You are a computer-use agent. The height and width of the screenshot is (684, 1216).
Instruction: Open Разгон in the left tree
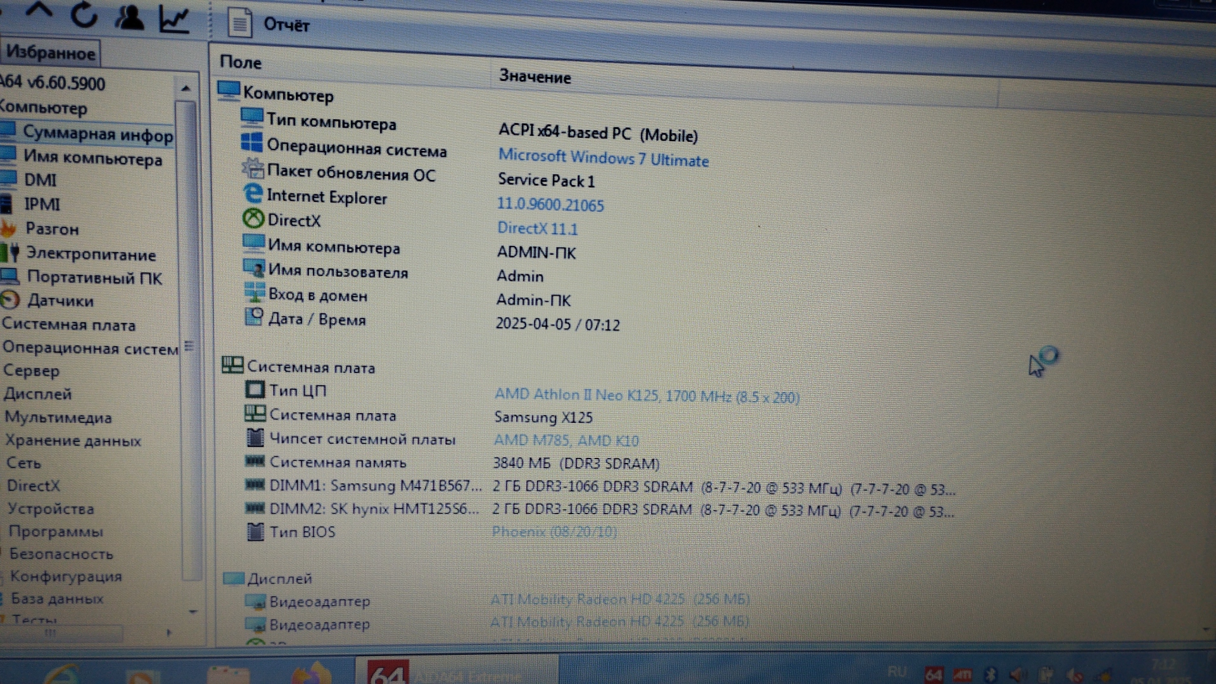pyautogui.click(x=52, y=228)
